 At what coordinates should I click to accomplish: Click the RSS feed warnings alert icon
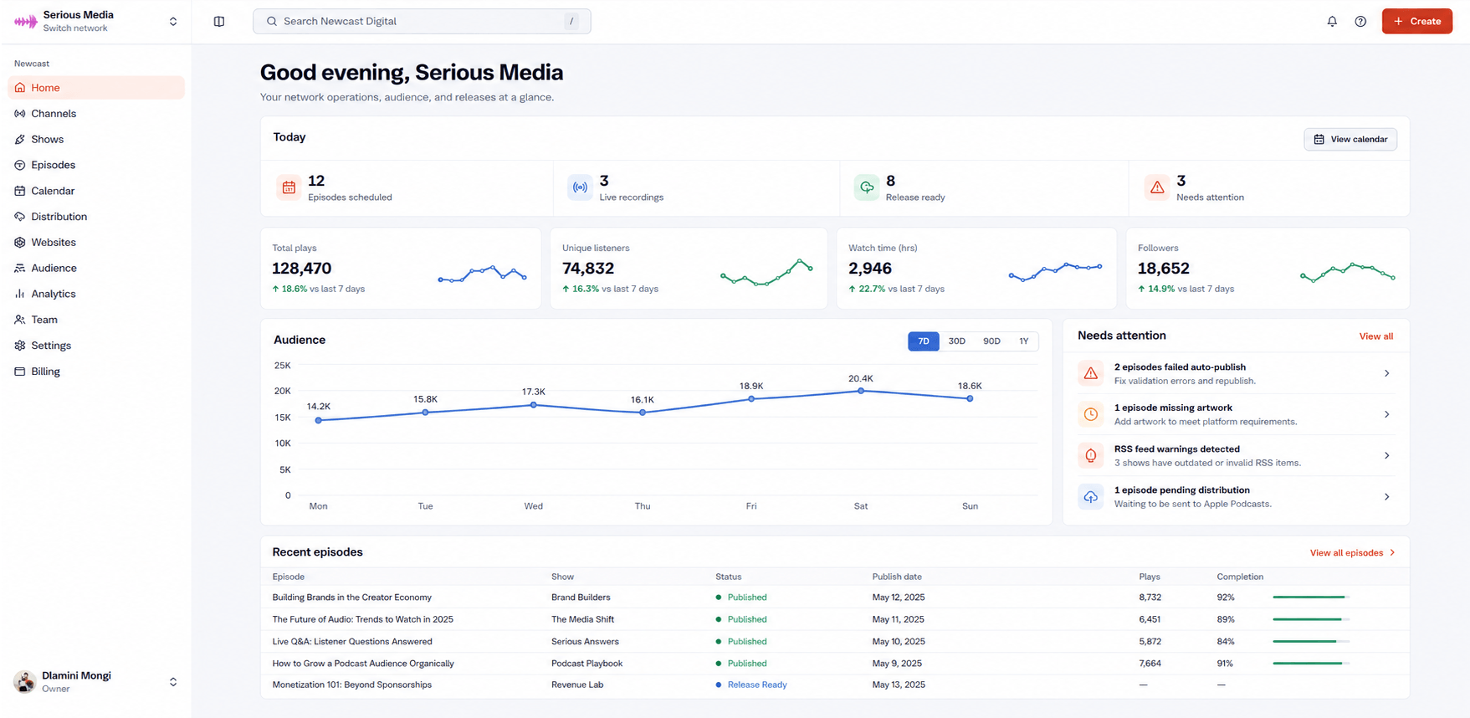[x=1091, y=455]
